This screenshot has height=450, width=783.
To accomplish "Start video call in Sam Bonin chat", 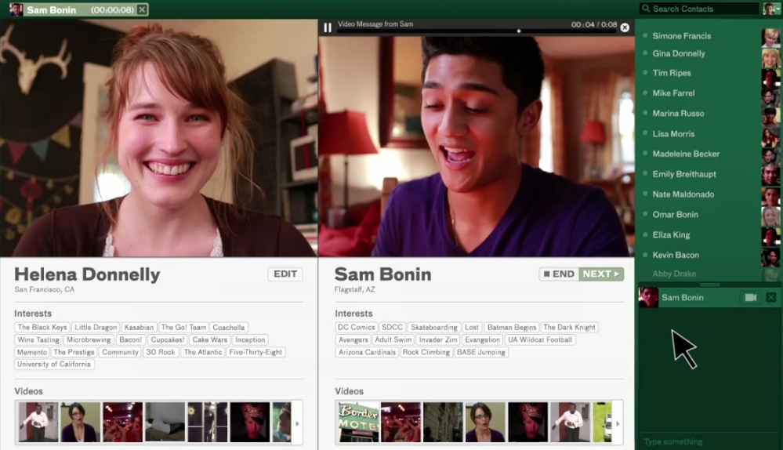I will click(x=751, y=298).
